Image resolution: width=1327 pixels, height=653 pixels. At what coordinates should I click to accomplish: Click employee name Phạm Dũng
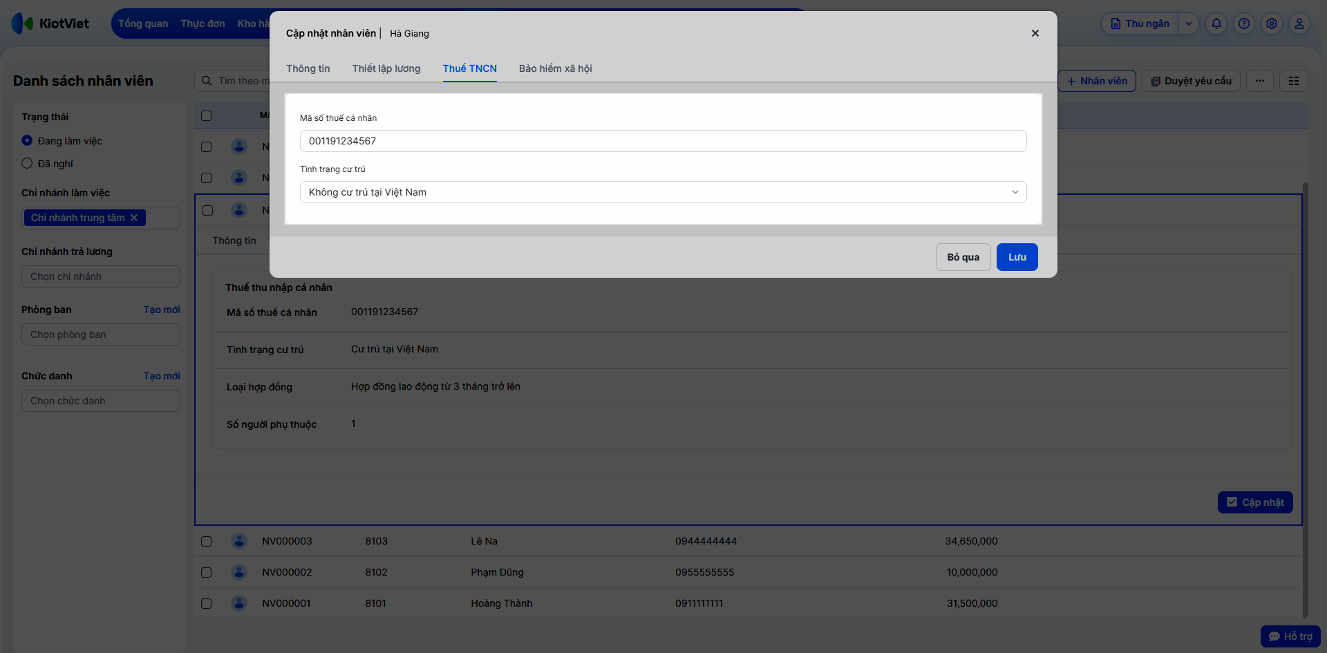coord(498,572)
